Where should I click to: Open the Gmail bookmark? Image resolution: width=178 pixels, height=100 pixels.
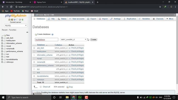coord(34,11)
